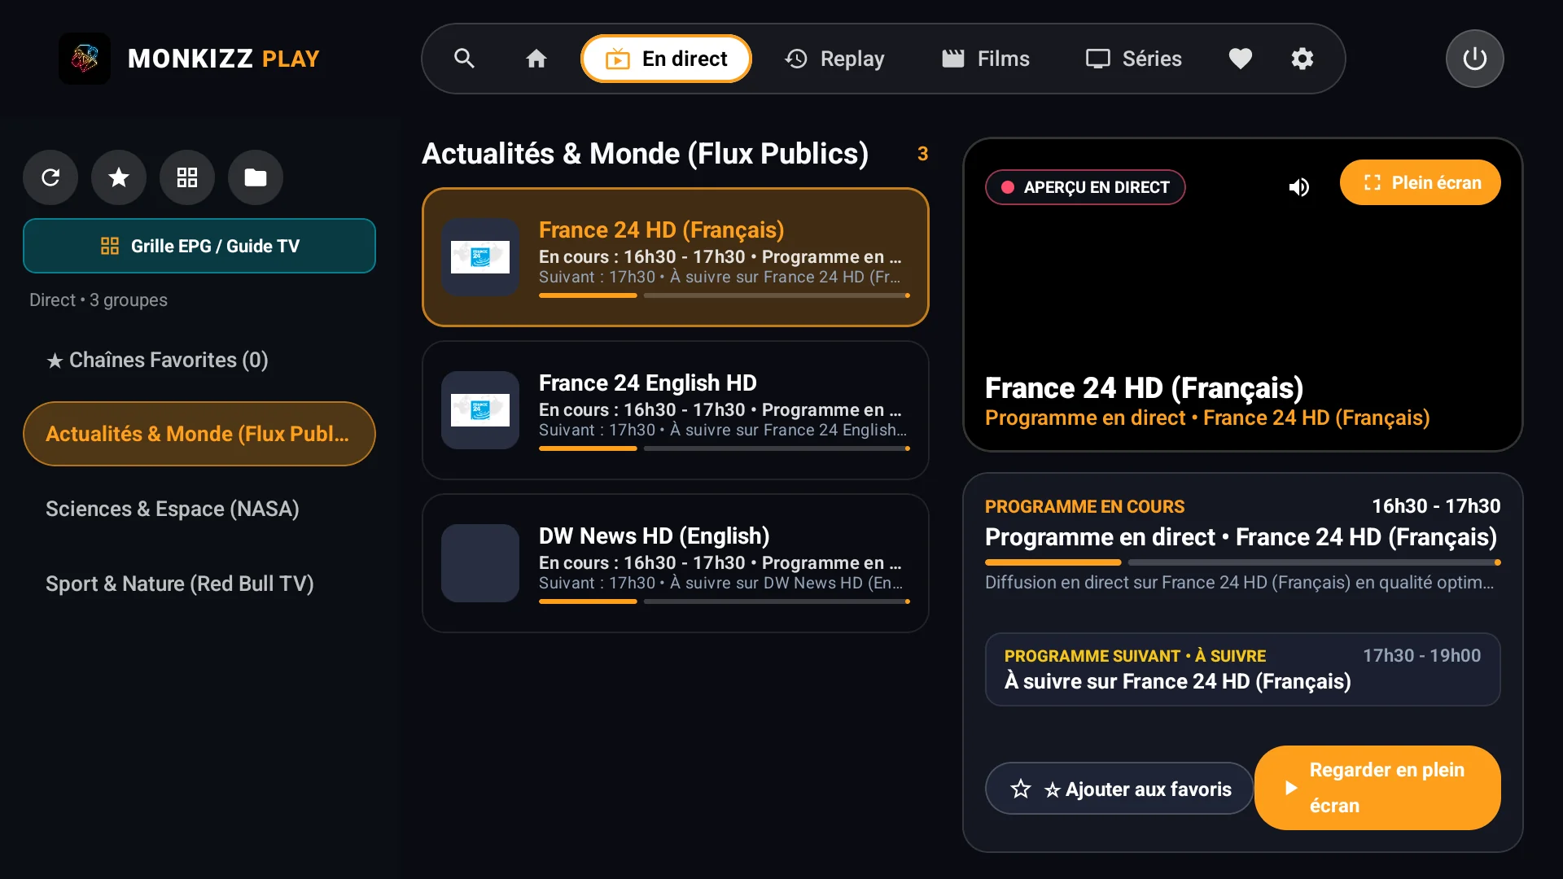
Task: Click the '16h30 - 17h30' time in programme details
Action: (1436, 506)
